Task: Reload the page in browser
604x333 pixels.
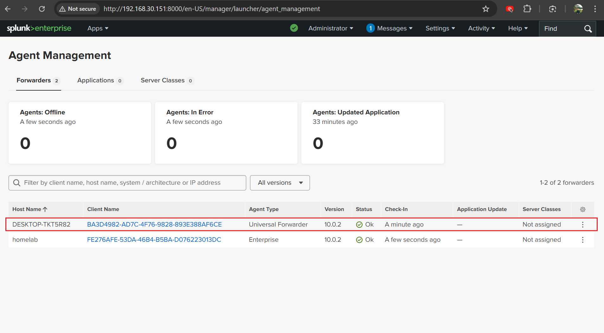Action: click(42, 9)
